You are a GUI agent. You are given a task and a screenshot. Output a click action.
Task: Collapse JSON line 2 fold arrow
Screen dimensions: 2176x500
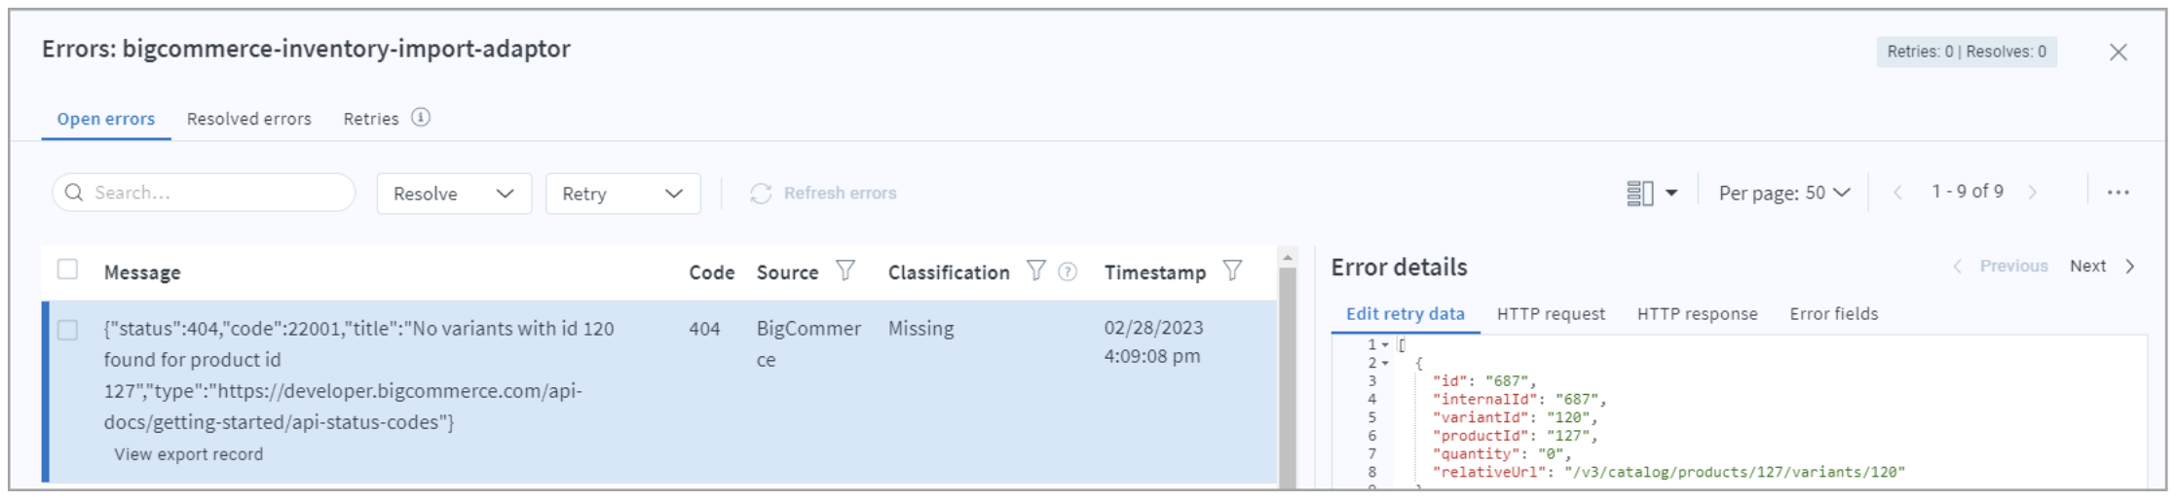click(x=1385, y=364)
